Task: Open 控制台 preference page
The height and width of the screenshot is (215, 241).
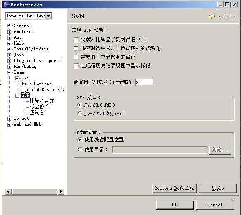Action: point(37,112)
